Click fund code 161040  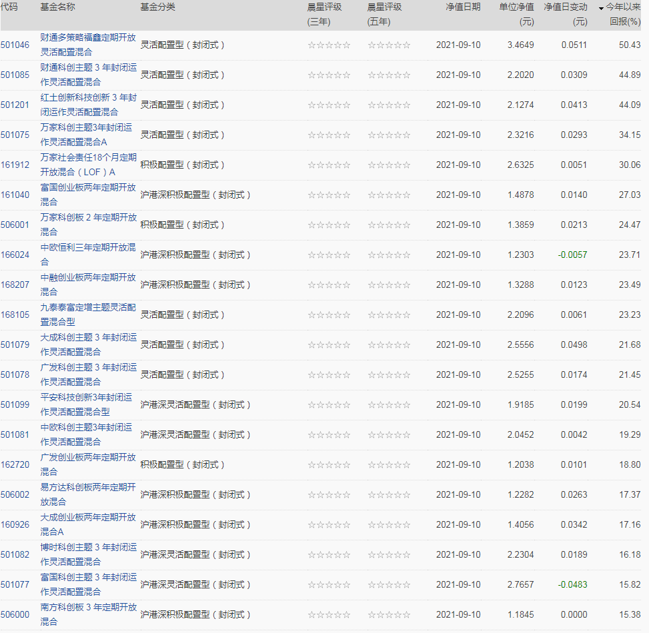pos(15,195)
